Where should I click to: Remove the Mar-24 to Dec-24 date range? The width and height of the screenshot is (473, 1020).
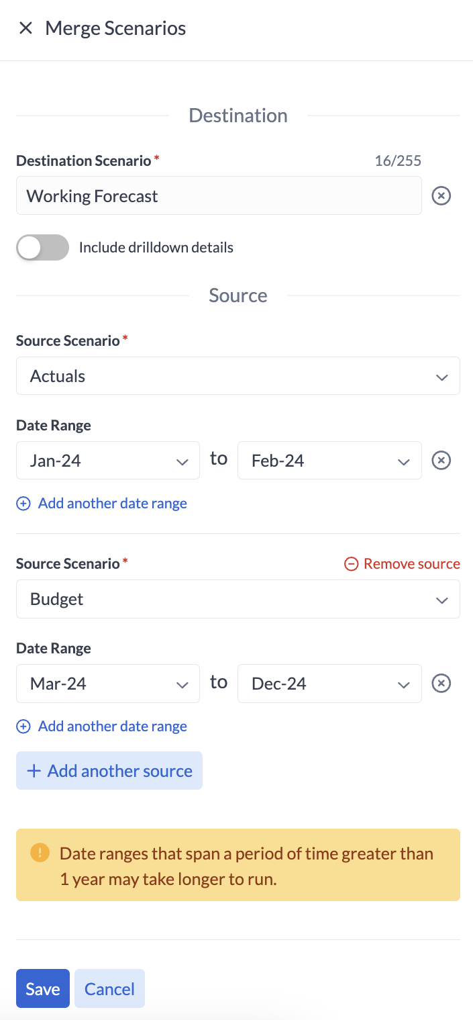pyautogui.click(x=441, y=684)
